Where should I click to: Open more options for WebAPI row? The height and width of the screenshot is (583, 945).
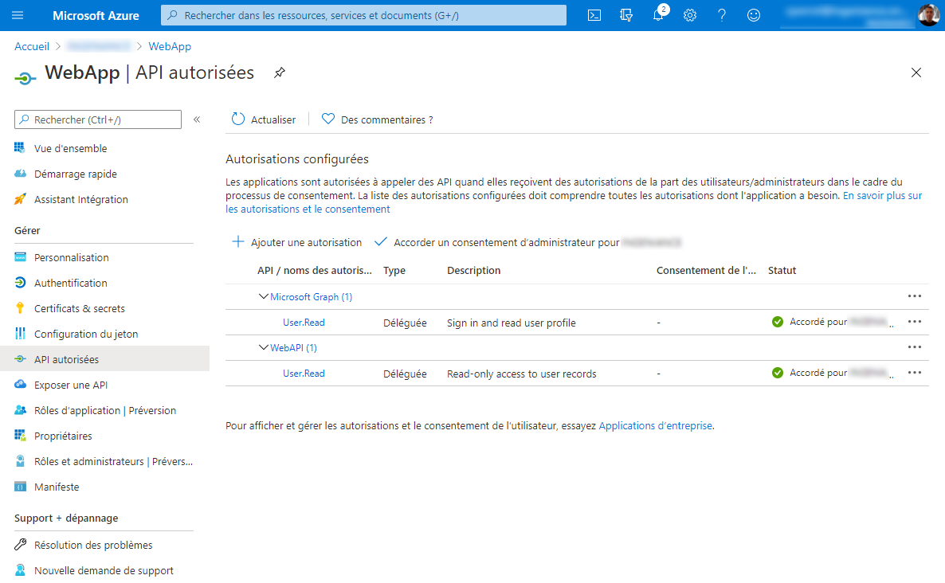pos(914,347)
